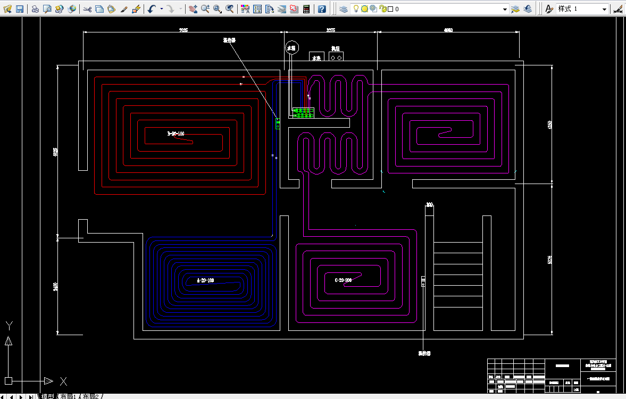
Task: Select the Cut scissors tool
Action: 87,9
